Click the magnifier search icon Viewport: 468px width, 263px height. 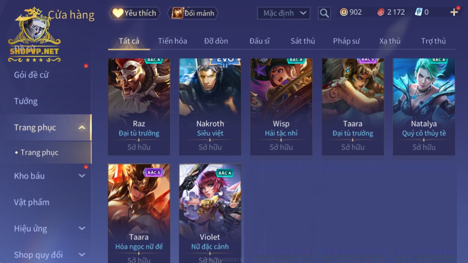pyautogui.click(x=324, y=13)
